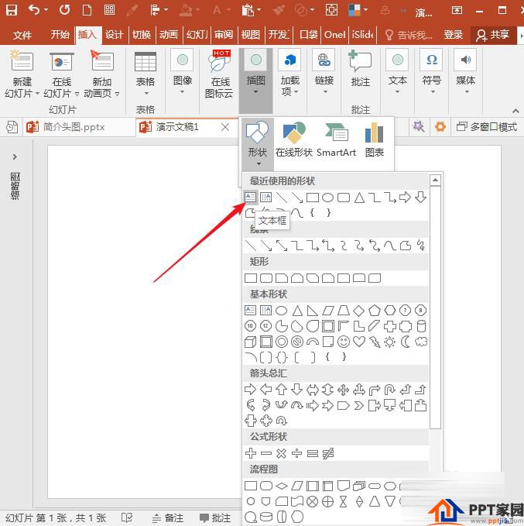The image size is (524, 526).
Task: Click 多窗口模式 multi-window mode button
Action: pyautogui.click(x=487, y=127)
